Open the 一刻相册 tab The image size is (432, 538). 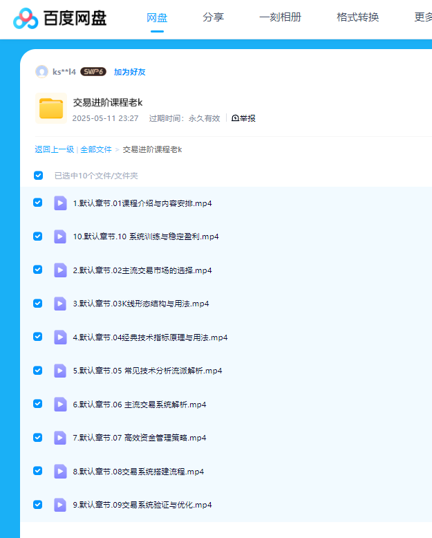[x=280, y=18]
